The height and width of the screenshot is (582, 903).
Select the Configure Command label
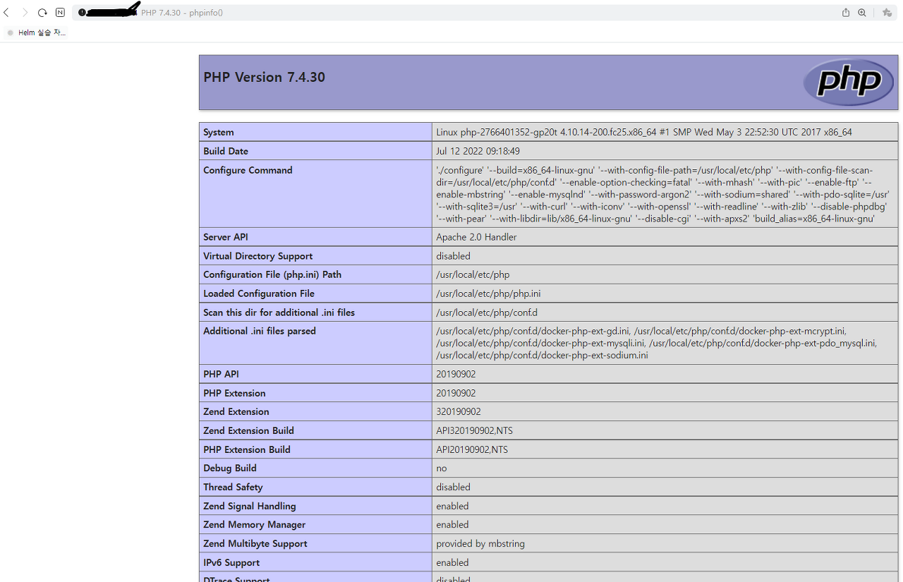pos(248,170)
